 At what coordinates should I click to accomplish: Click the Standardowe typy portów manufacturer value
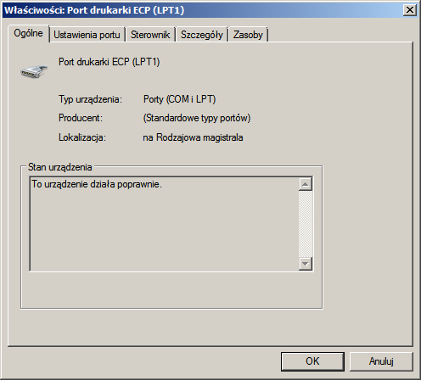(197, 118)
